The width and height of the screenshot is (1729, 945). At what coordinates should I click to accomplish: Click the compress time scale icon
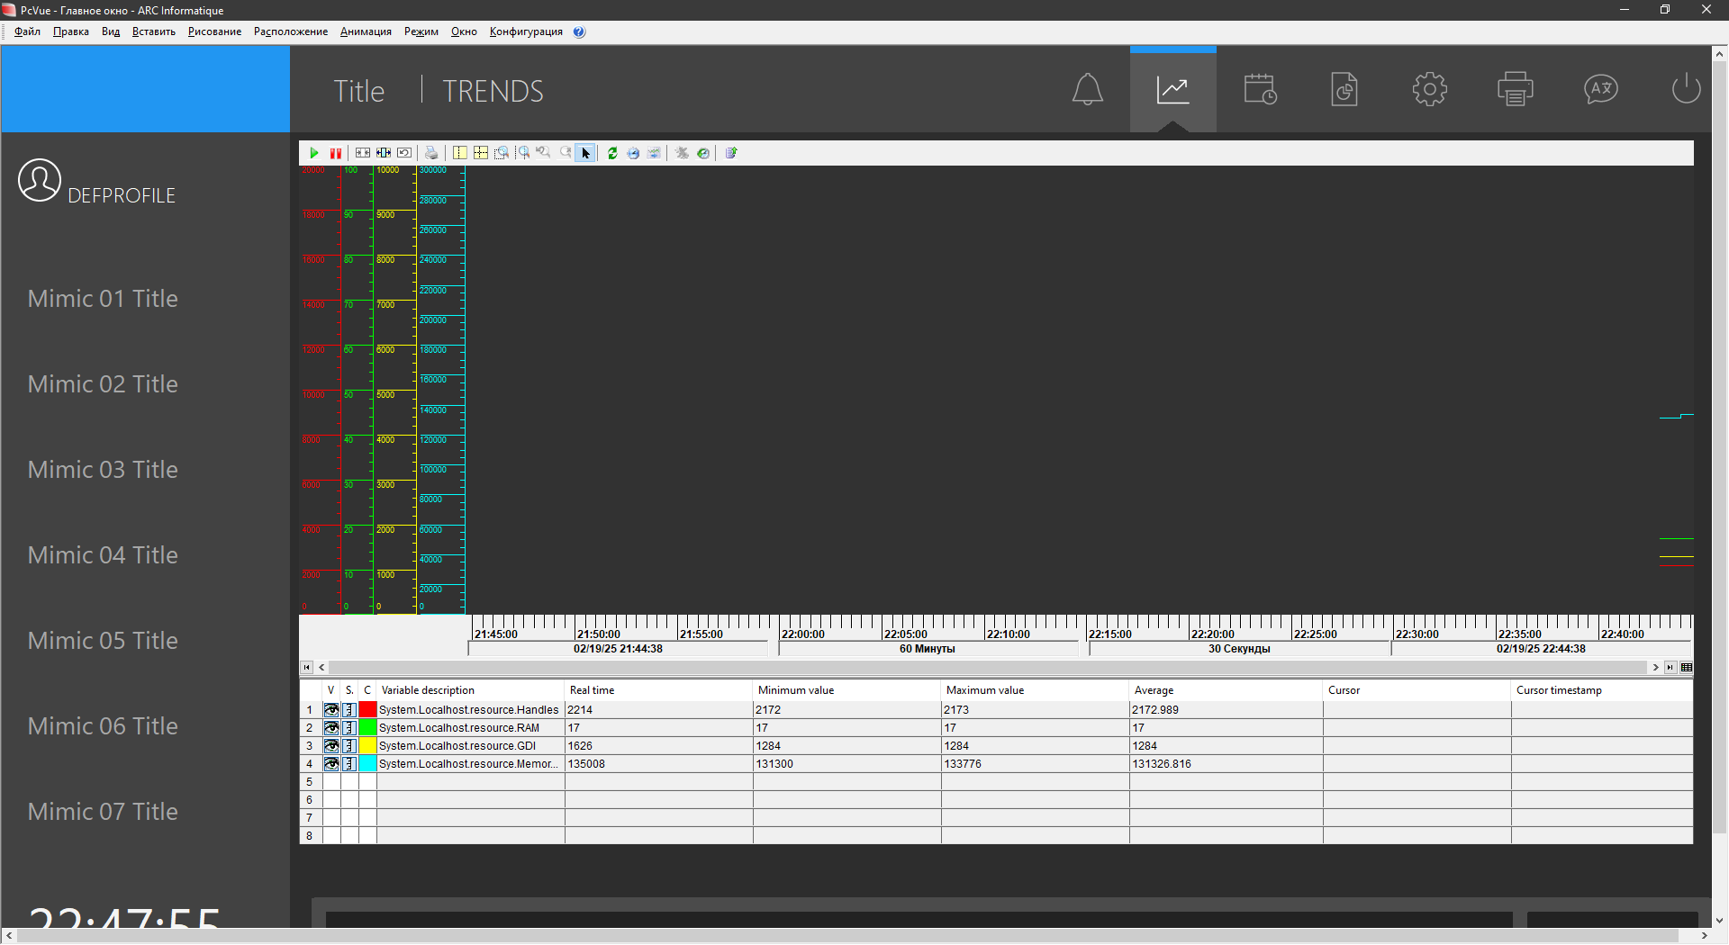coord(363,153)
